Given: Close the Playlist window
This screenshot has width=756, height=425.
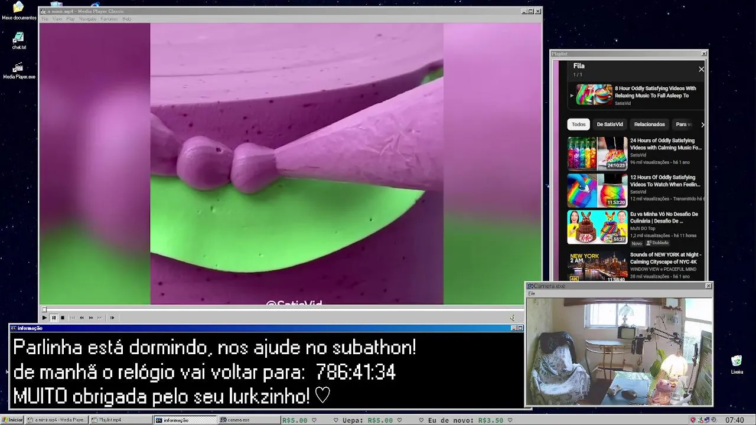Looking at the screenshot, I should (703, 54).
